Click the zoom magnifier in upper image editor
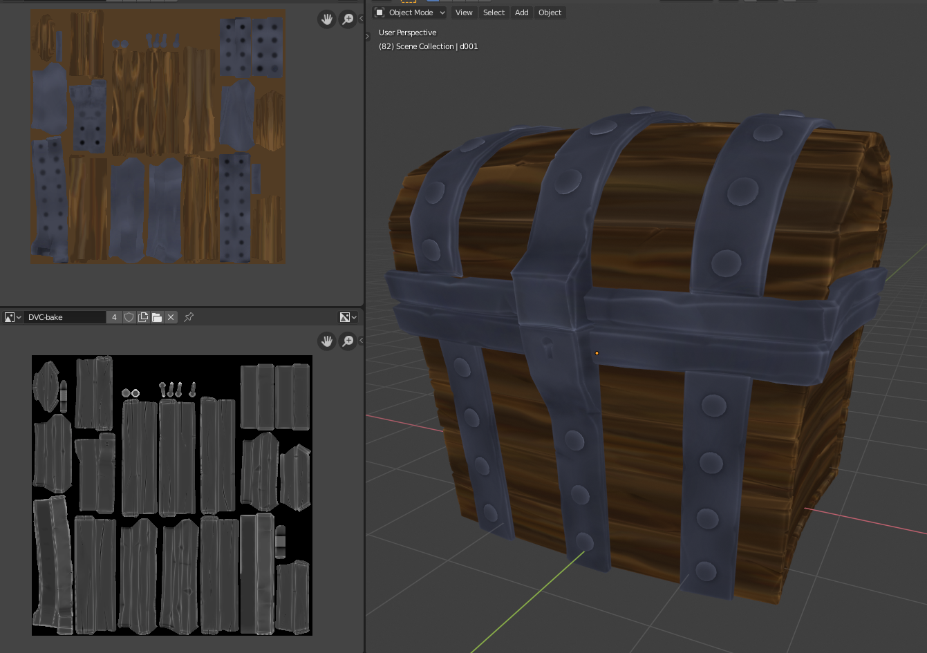 [x=348, y=19]
